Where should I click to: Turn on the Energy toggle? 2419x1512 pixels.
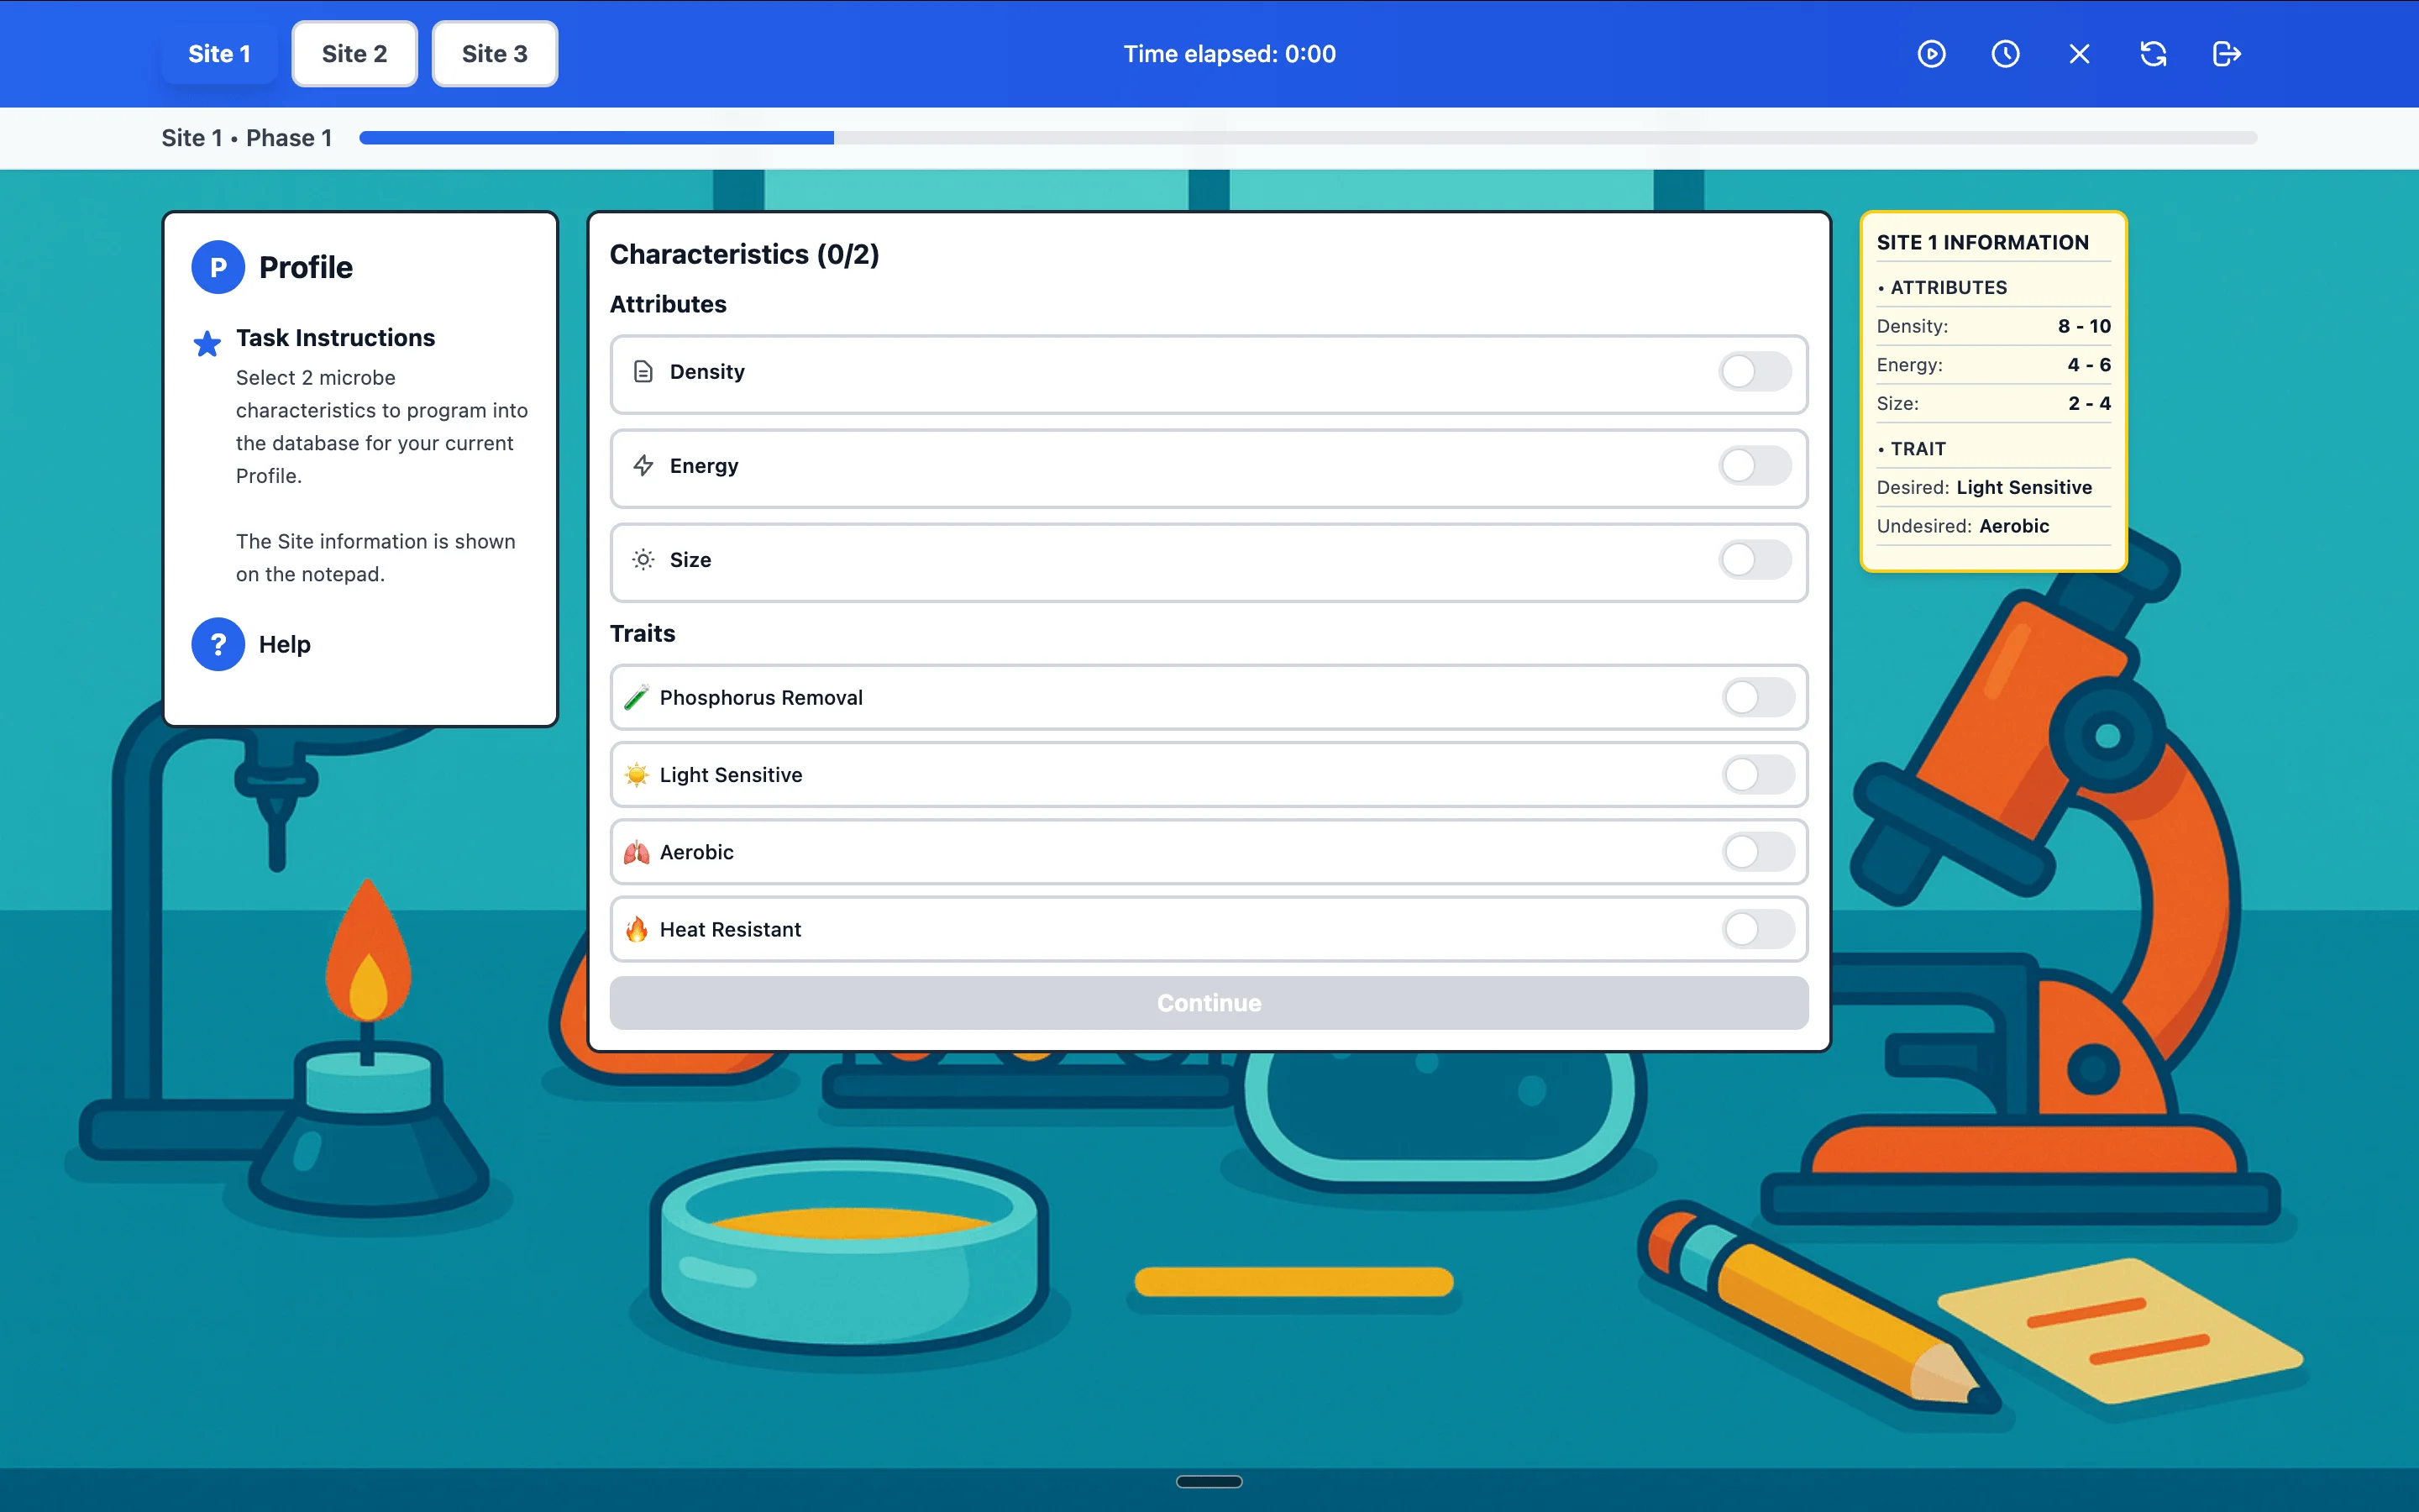click(1755, 466)
